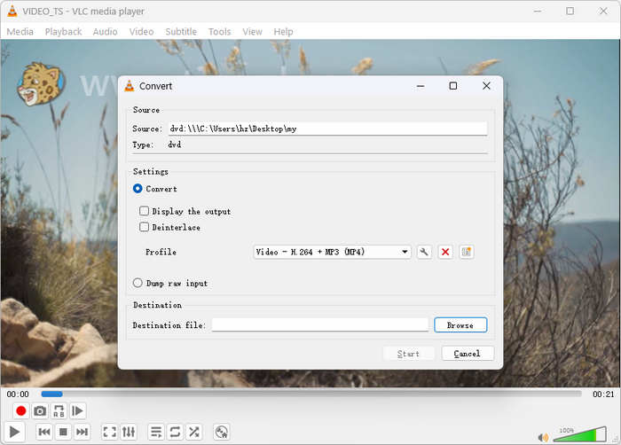
Task: Click the playback seek bar
Action: pyautogui.click(x=311, y=394)
